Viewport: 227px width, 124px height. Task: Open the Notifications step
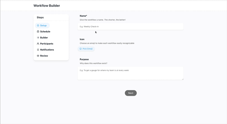pyautogui.click(x=45, y=50)
